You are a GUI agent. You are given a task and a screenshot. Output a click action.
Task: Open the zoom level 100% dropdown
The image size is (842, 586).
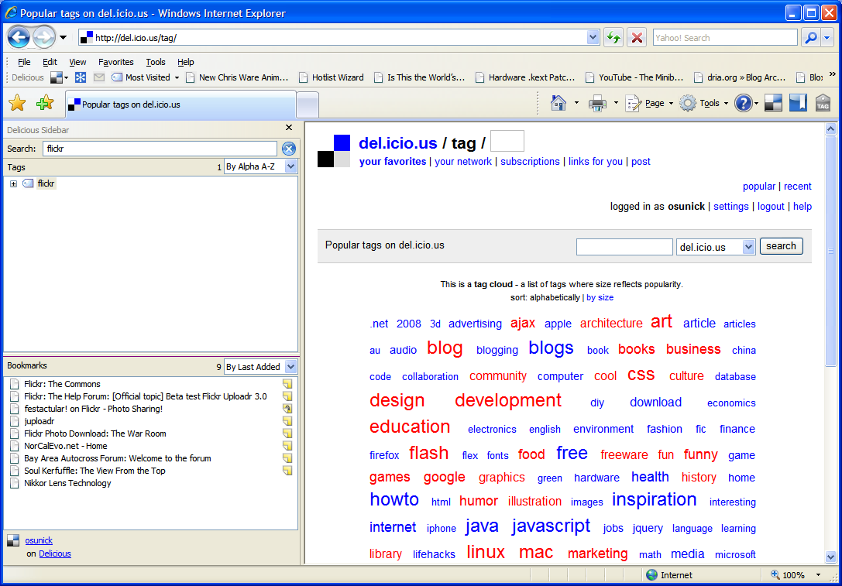pos(818,575)
